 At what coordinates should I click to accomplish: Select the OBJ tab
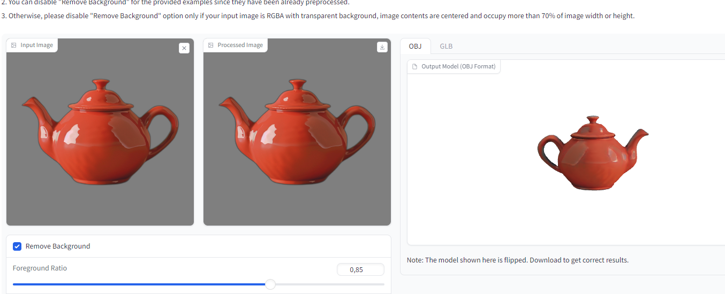tap(415, 46)
